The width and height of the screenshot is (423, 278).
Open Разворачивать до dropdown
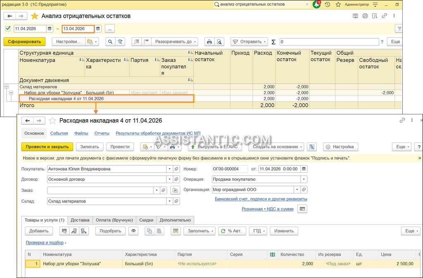174,42
